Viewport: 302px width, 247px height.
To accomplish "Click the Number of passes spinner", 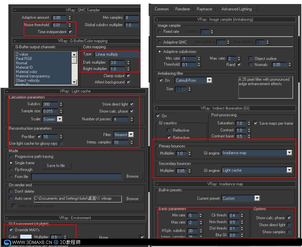I will point(132,119).
